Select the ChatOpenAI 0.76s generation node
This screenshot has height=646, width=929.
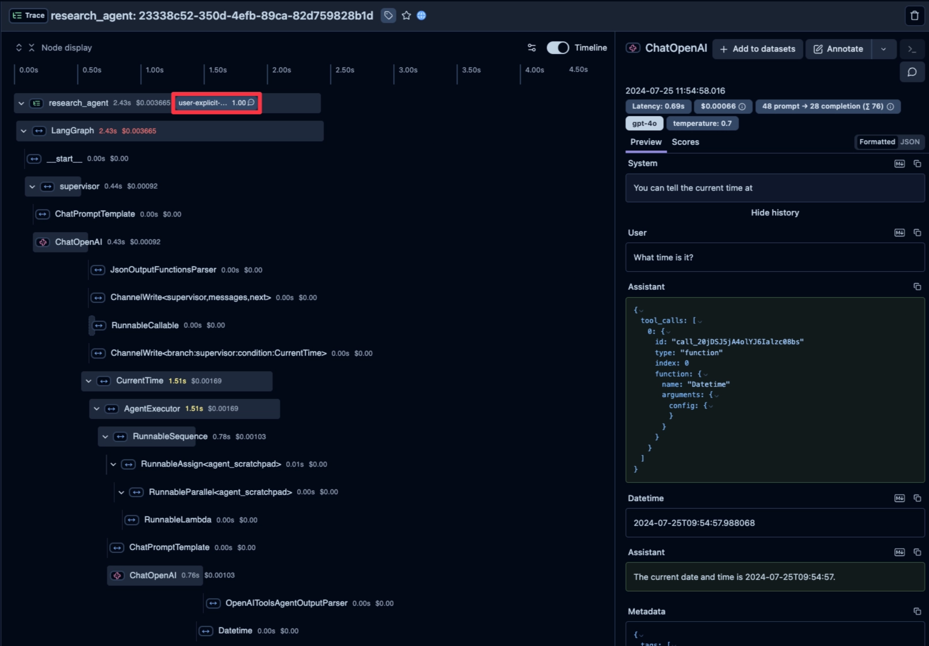(x=155, y=575)
